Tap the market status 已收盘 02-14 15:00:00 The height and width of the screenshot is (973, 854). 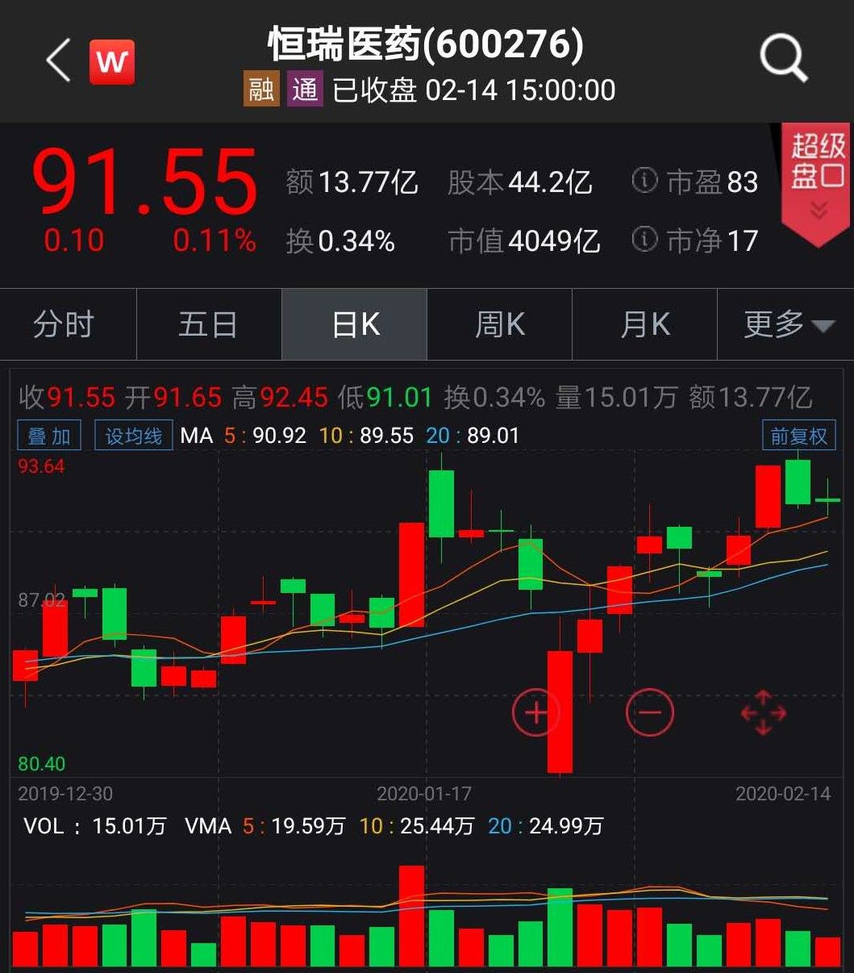(474, 90)
